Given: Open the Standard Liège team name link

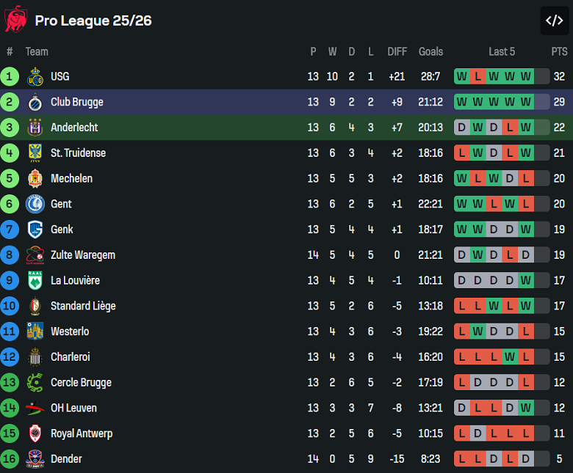Looking at the screenshot, I should pyautogui.click(x=83, y=306).
